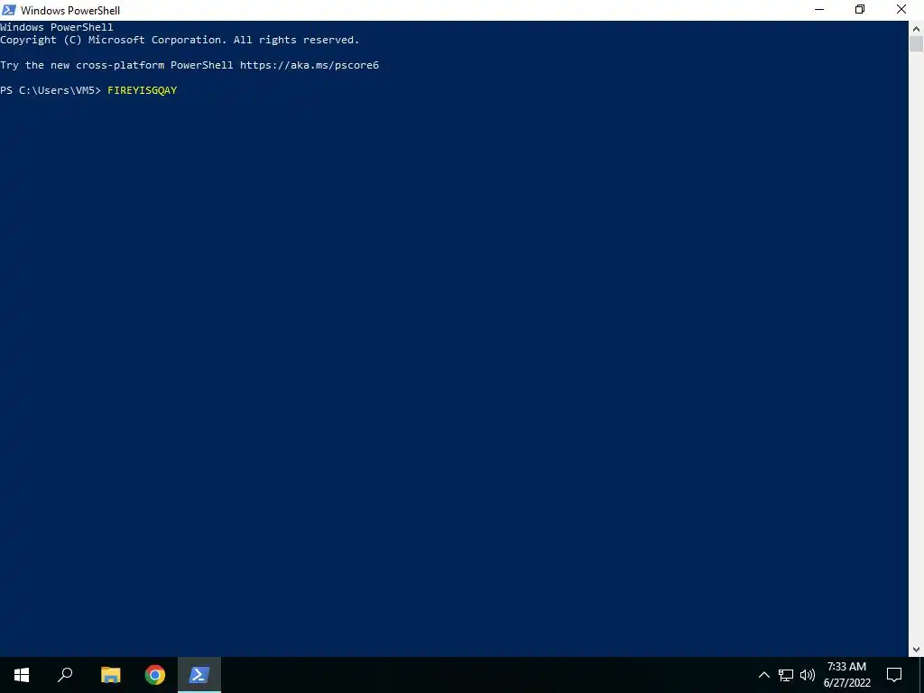Open the Windows Start menu
The width and height of the screenshot is (924, 693).
click(22, 675)
